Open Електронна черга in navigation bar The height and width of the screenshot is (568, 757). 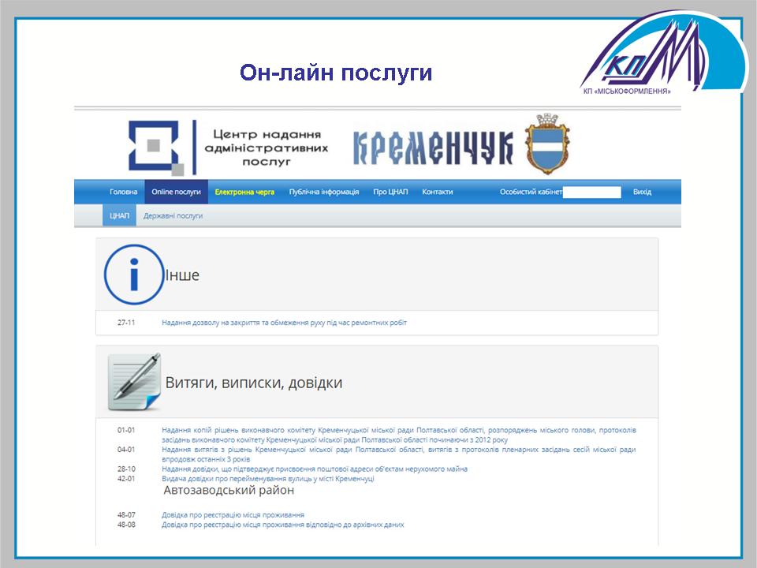pyautogui.click(x=244, y=192)
